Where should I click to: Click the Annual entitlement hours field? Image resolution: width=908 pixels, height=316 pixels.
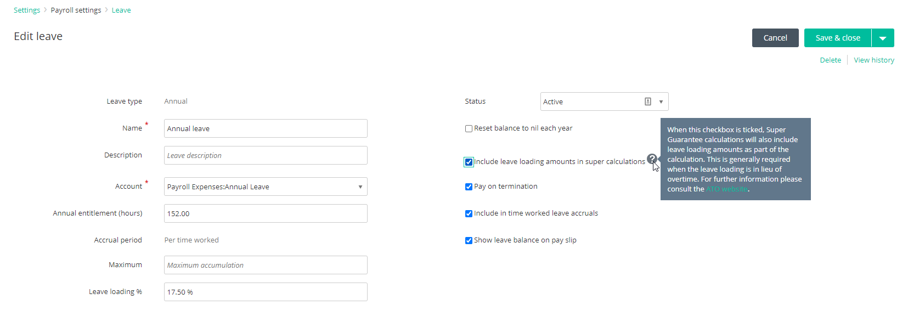coord(266,213)
